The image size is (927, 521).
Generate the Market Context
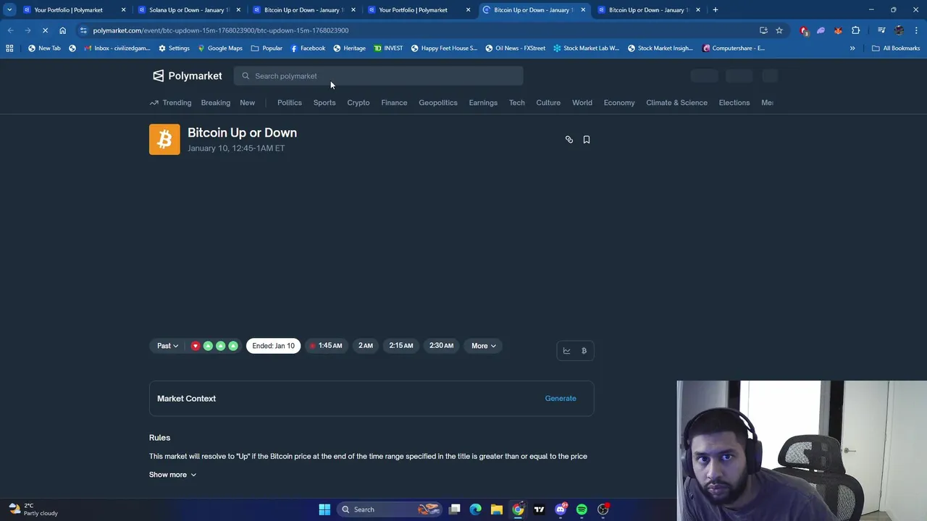(x=561, y=399)
